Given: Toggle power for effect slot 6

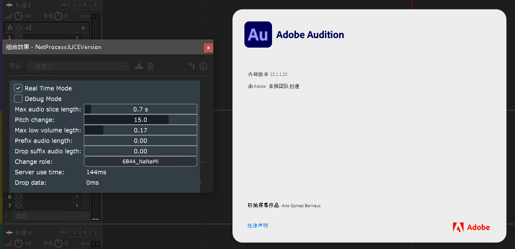Looking at the screenshot, I should pos(19,197).
